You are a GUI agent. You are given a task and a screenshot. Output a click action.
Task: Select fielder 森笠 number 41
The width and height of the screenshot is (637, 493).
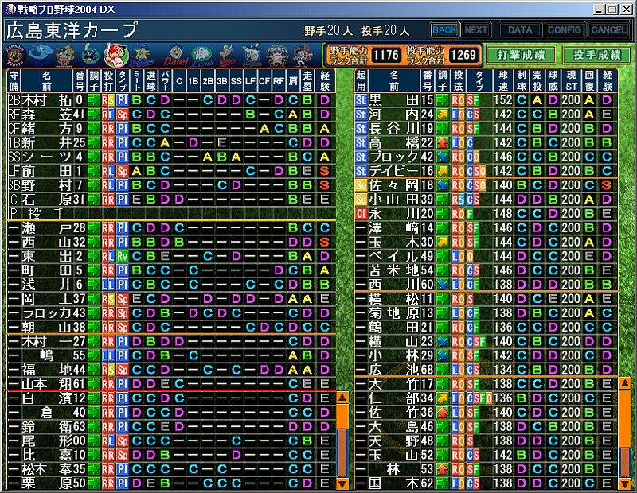(x=171, y=115)
